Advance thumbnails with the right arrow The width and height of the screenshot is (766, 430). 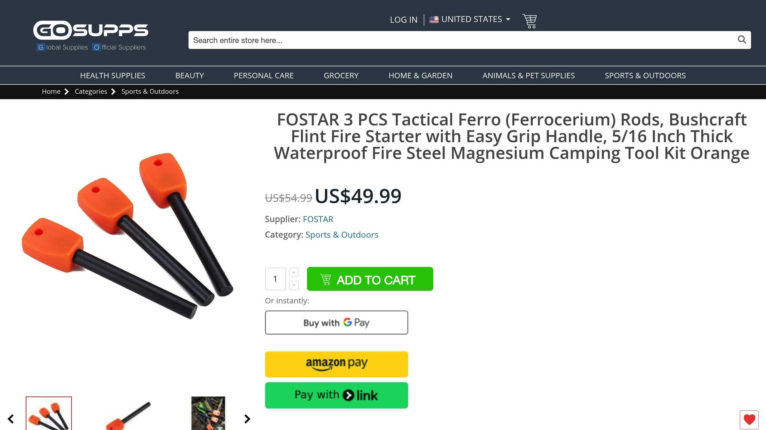pos(247,419)
